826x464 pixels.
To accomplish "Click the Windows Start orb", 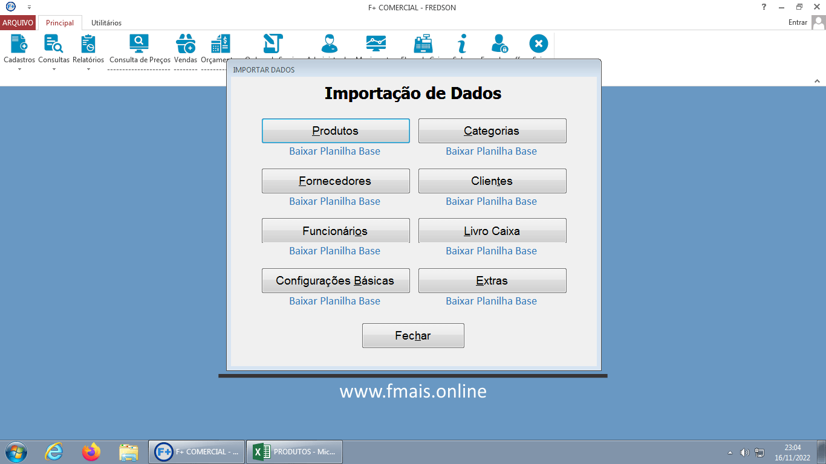I will pos(16,451).
